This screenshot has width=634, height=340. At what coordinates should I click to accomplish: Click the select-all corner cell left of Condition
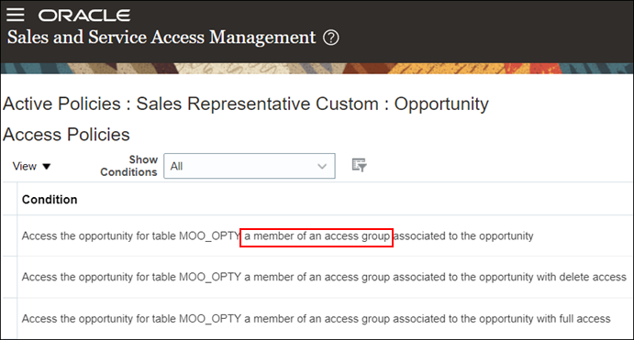(x=10, y=199)
